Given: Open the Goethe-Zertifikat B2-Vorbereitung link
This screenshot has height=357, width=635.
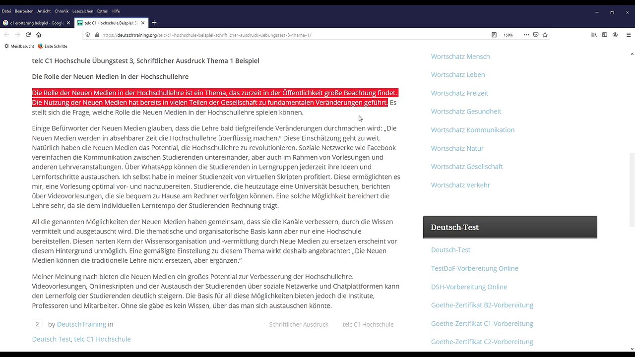Looking at the screenshot, I should pos(482,305).
